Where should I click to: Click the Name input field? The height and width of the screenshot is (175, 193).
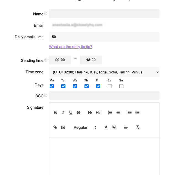[x=104, y=14]
